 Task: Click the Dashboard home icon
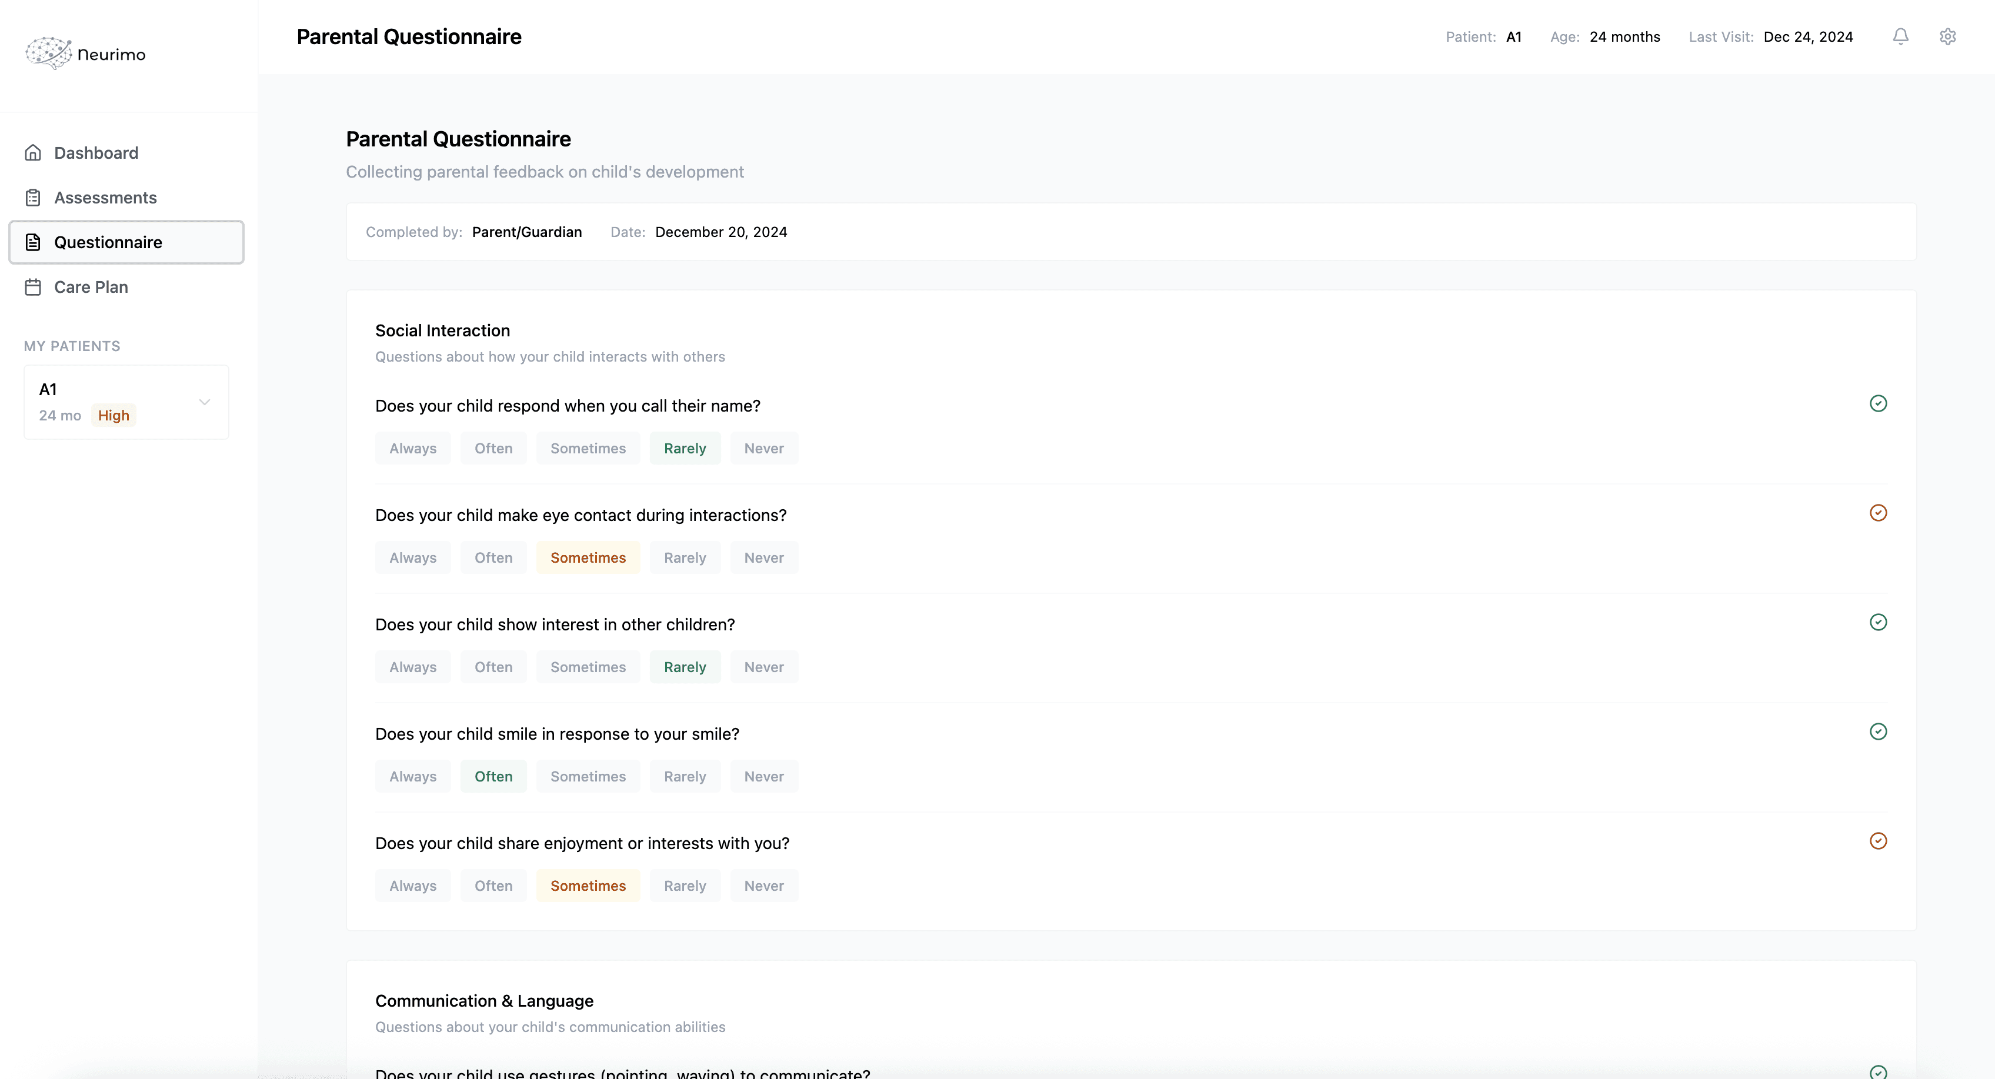click(32, 152)
